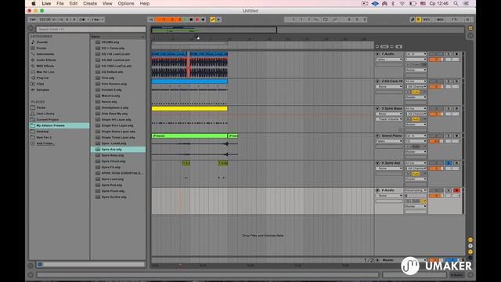Open the Mixer device chooser on 3 Spire Bass
Screen dimensions: 501x282
[x=389, y=114]
